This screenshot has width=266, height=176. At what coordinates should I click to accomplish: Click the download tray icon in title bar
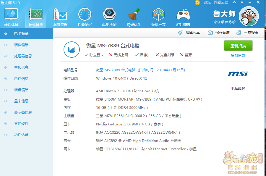coord(234,2)
